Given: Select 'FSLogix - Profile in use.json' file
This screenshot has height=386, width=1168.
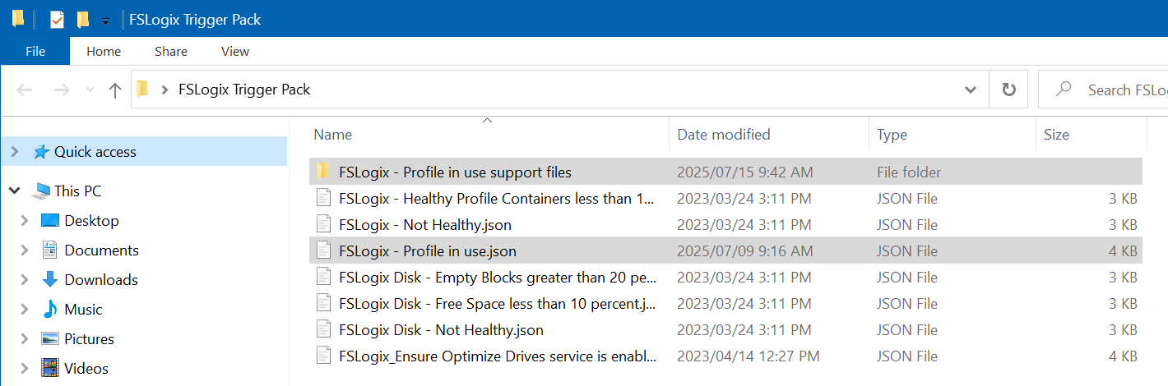Looking at the screenshot, I should tap(725, 251).
